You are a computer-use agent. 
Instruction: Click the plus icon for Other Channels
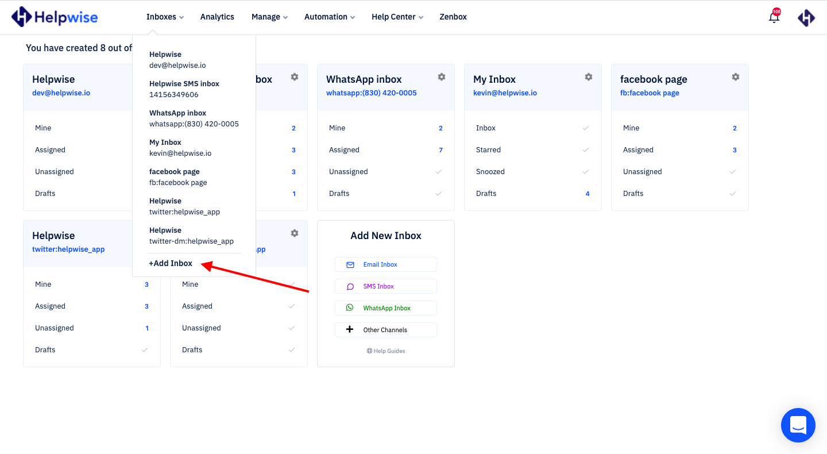point(350,329)
